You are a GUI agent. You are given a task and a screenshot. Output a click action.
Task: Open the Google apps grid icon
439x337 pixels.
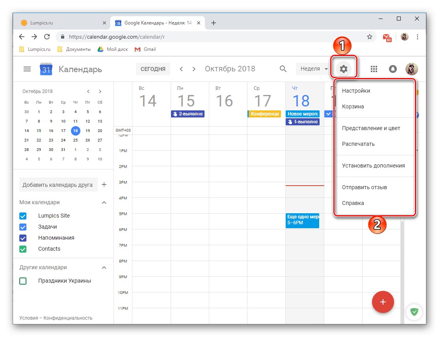pos(374,69)
